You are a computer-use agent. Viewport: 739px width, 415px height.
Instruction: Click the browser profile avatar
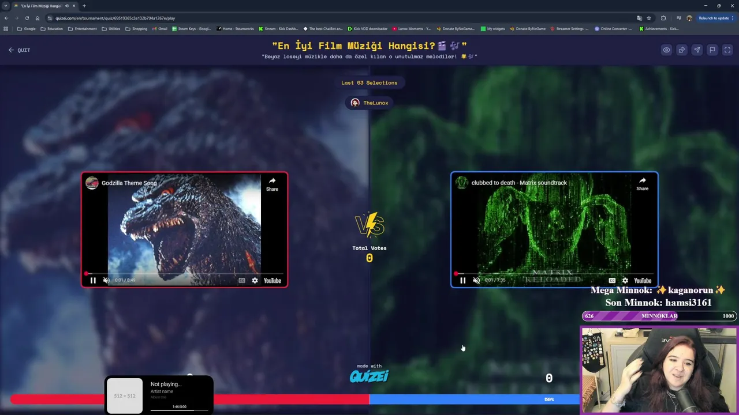[x=689, y=18]
